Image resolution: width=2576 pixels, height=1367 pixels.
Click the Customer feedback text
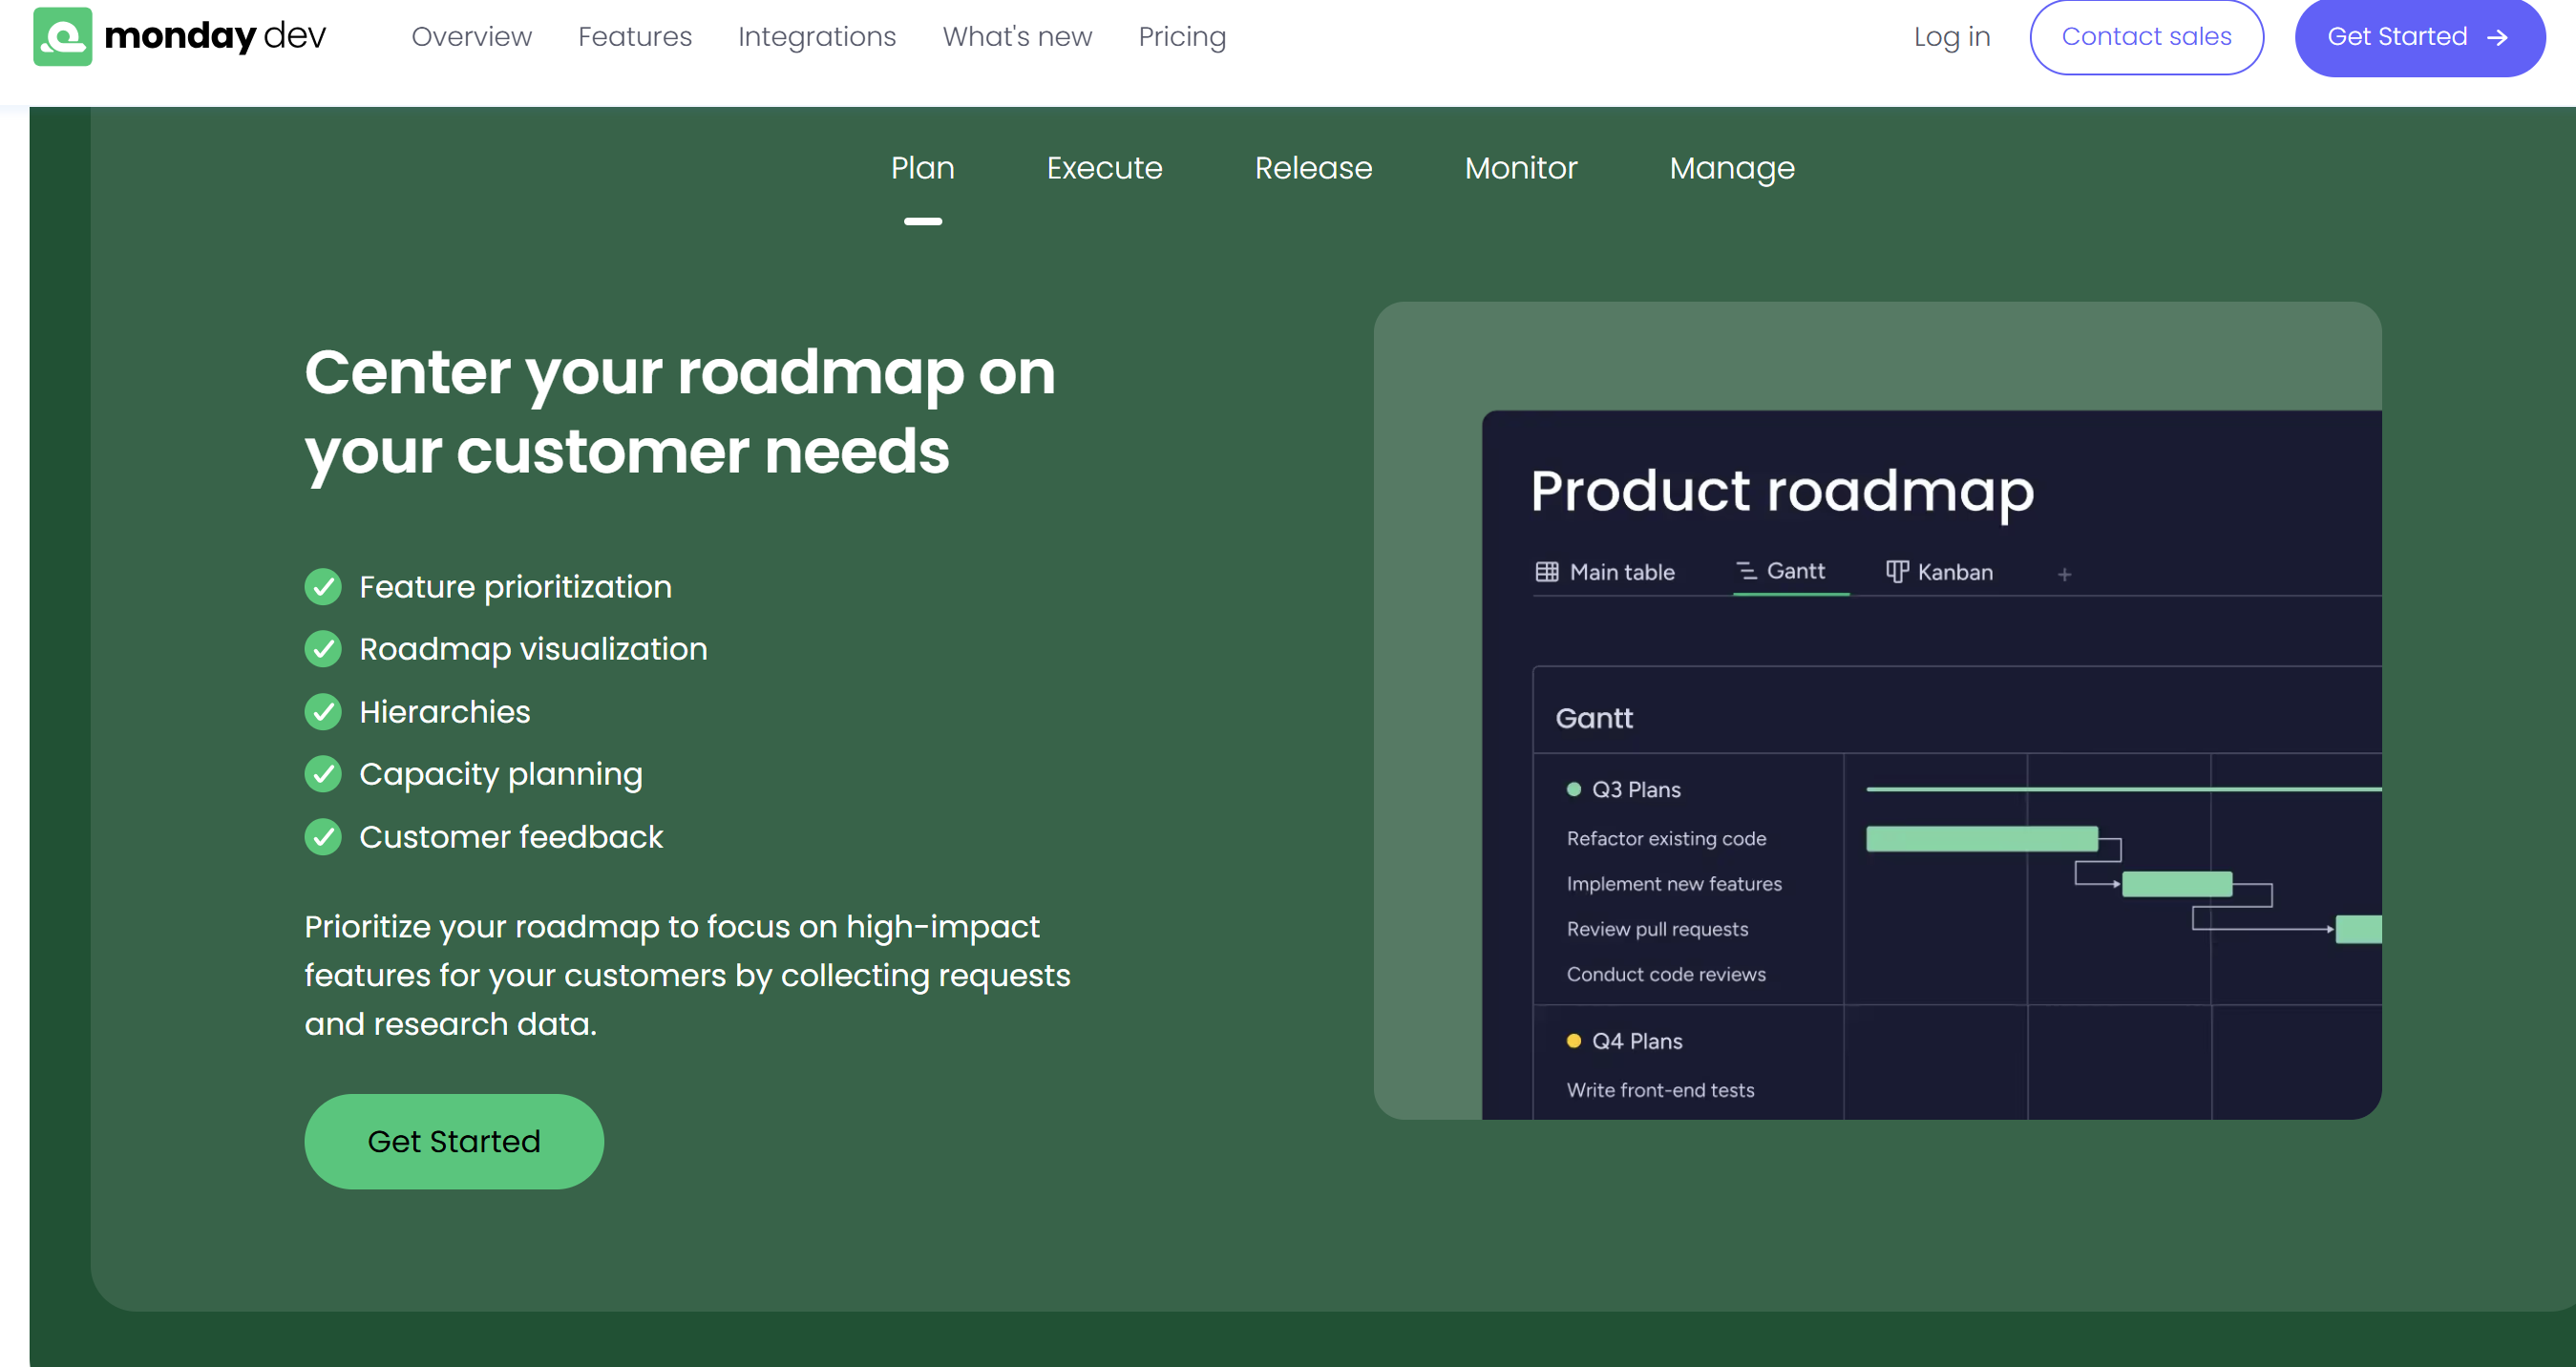point(511,837)
